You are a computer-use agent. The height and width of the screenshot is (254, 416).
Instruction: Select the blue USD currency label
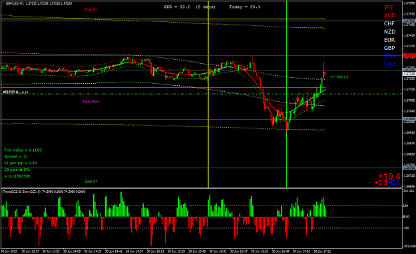389,57
